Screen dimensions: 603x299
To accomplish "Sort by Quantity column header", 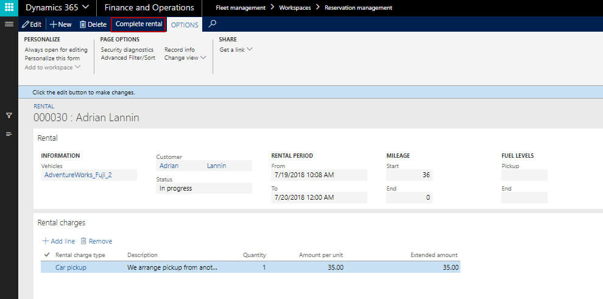I will (x=254, y=255).
